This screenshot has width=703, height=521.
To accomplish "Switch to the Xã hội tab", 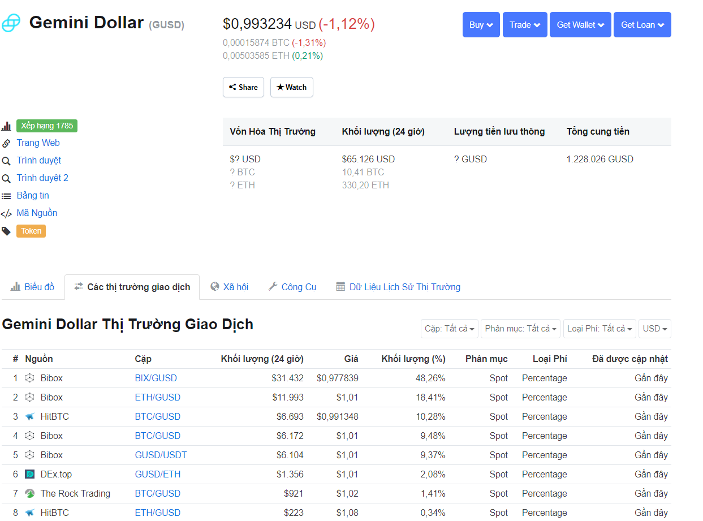I will point(229,287).
